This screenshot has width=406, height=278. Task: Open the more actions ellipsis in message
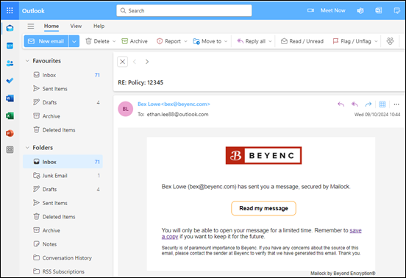(x=396, y=104)
